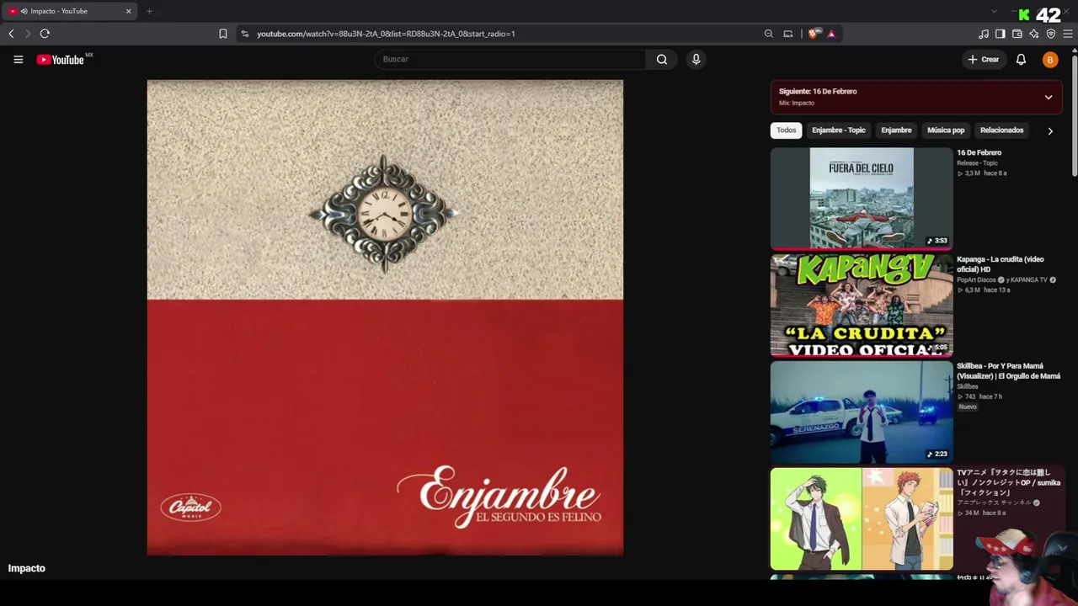Open site settings icon in address bar
The width and height of the screenshot is (1078, 606).
[x=245, y=34]
